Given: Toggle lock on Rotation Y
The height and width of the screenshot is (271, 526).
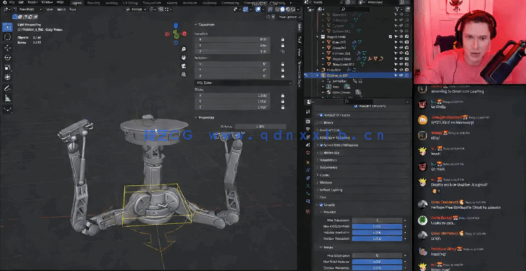Looking at the screenshot, I should pos(282,70).
